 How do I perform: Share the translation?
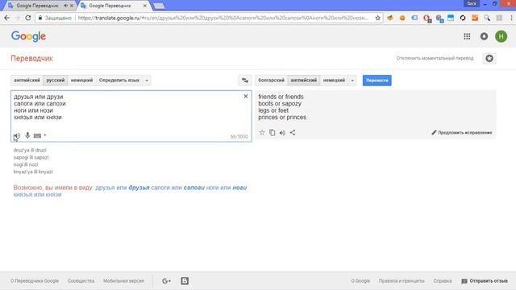coord(293,132)
